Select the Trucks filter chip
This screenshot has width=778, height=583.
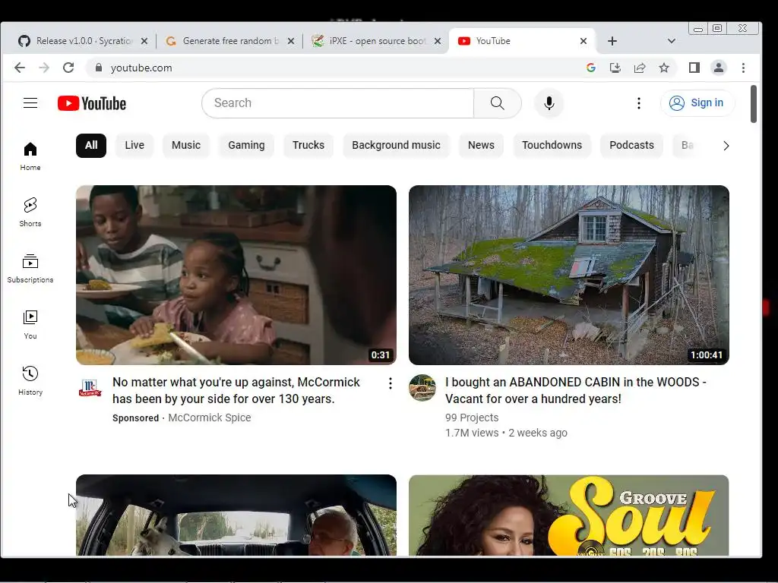308,145
